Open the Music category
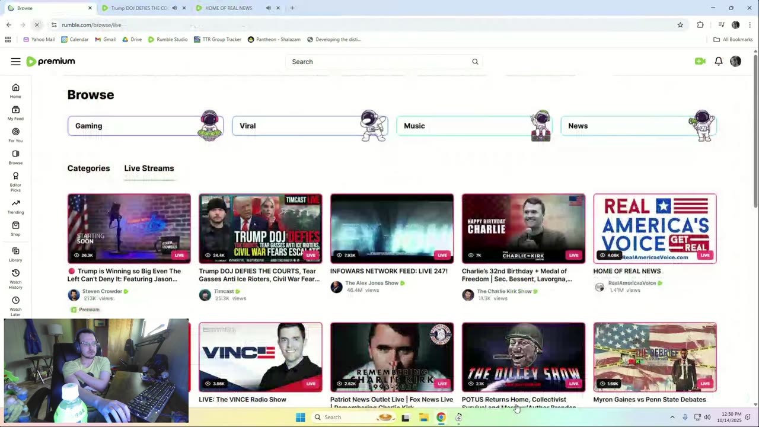759x427 pixels. 474,126
